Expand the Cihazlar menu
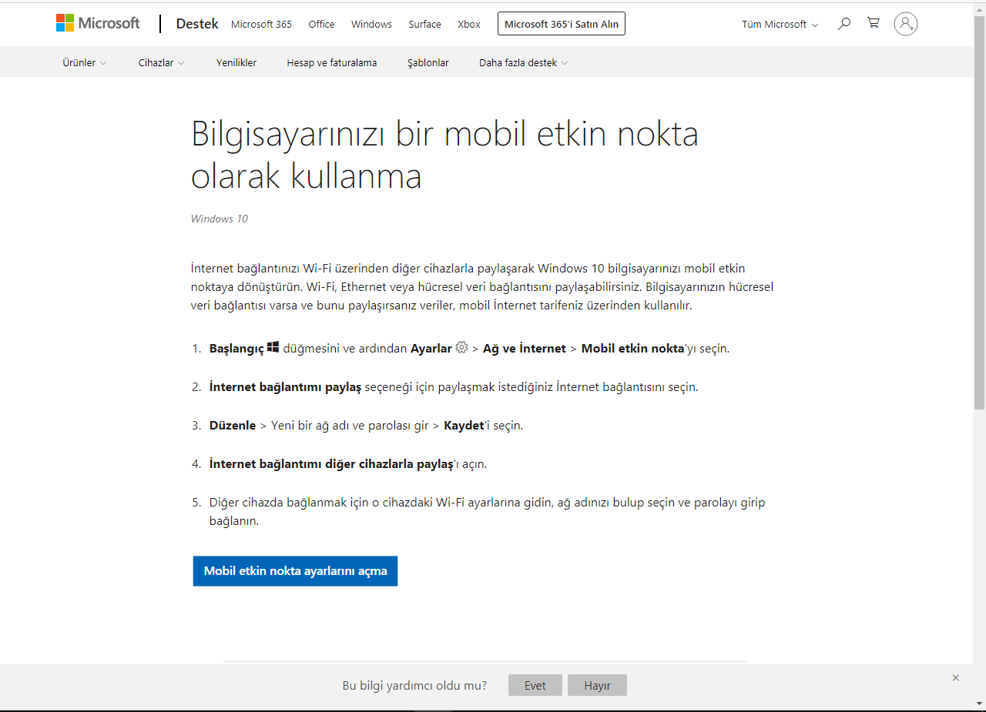The height and width of the screenshot is (712, 986). (162, 62)
